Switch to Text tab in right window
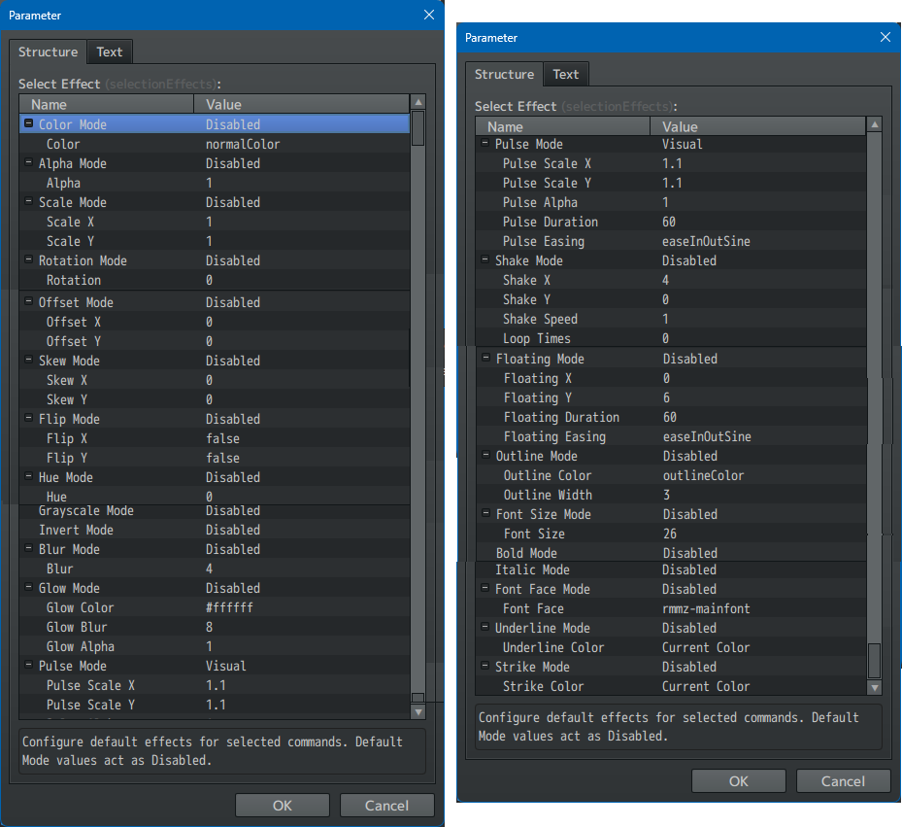The height and width of the screenshot is (827, 902). pyautogui.click(x=565, y=74)
